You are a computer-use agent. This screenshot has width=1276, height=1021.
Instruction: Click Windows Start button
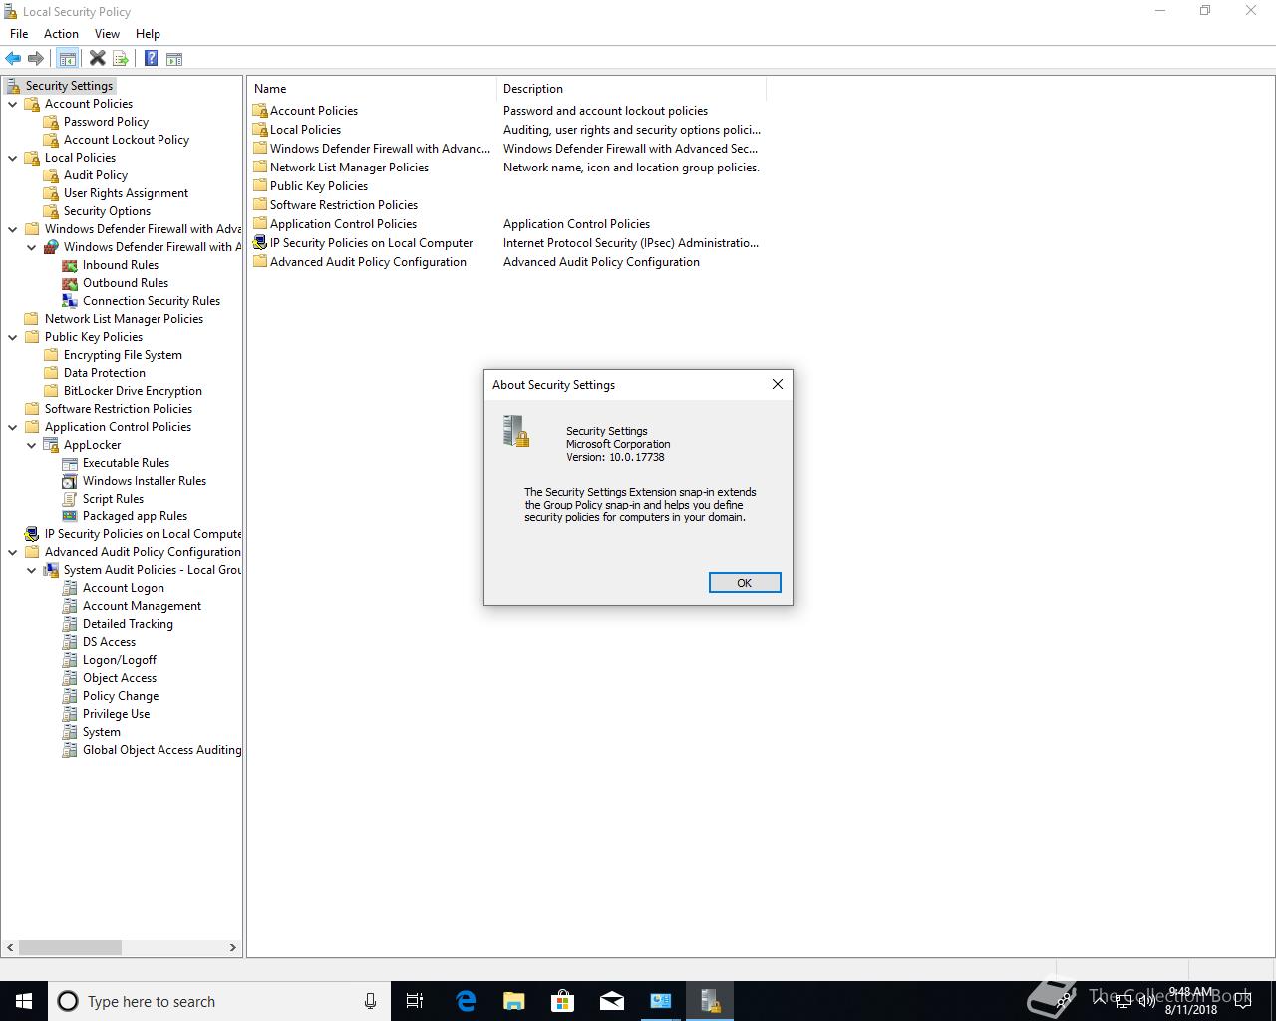(x=24, y=1001)
